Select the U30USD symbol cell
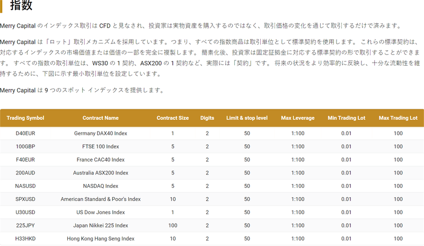This screenshot has height=246, width=424. (25, 212)
